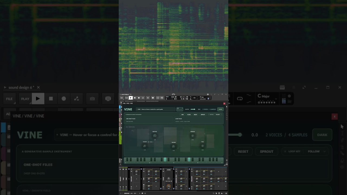Adjust the Vine OUTPUT slider
347x195 pixels.
coord(193,109)
